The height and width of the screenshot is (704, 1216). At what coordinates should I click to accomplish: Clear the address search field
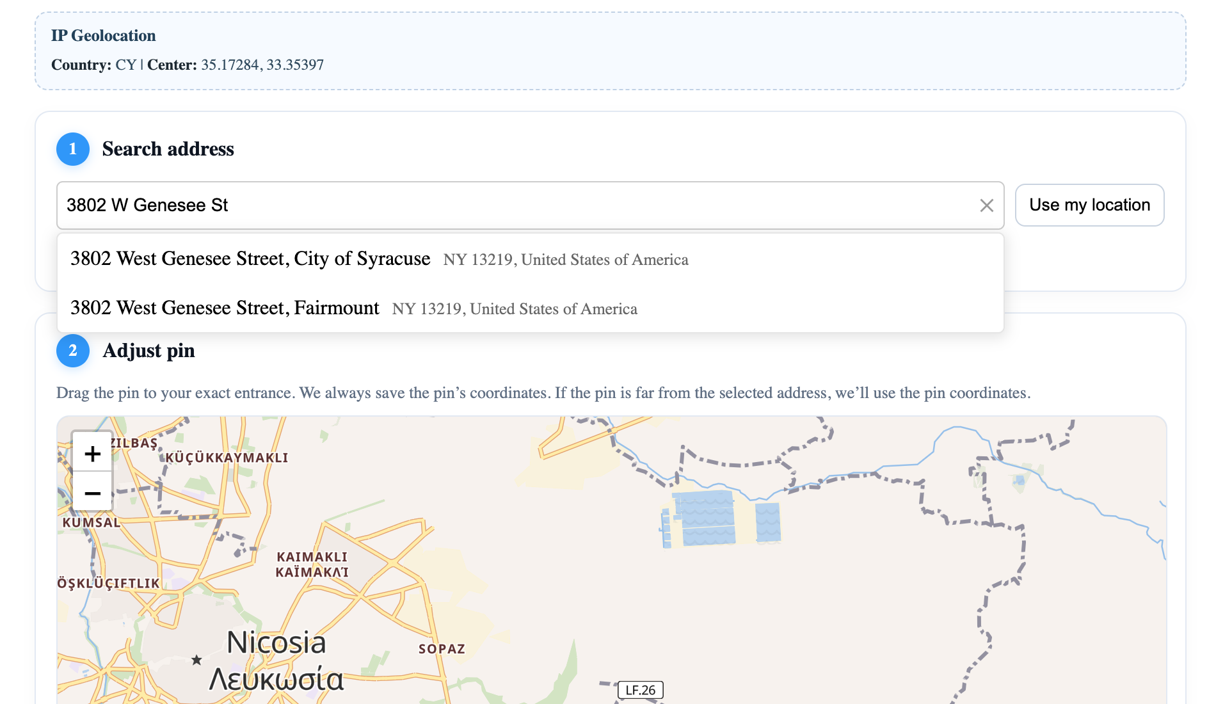(986, 205)
